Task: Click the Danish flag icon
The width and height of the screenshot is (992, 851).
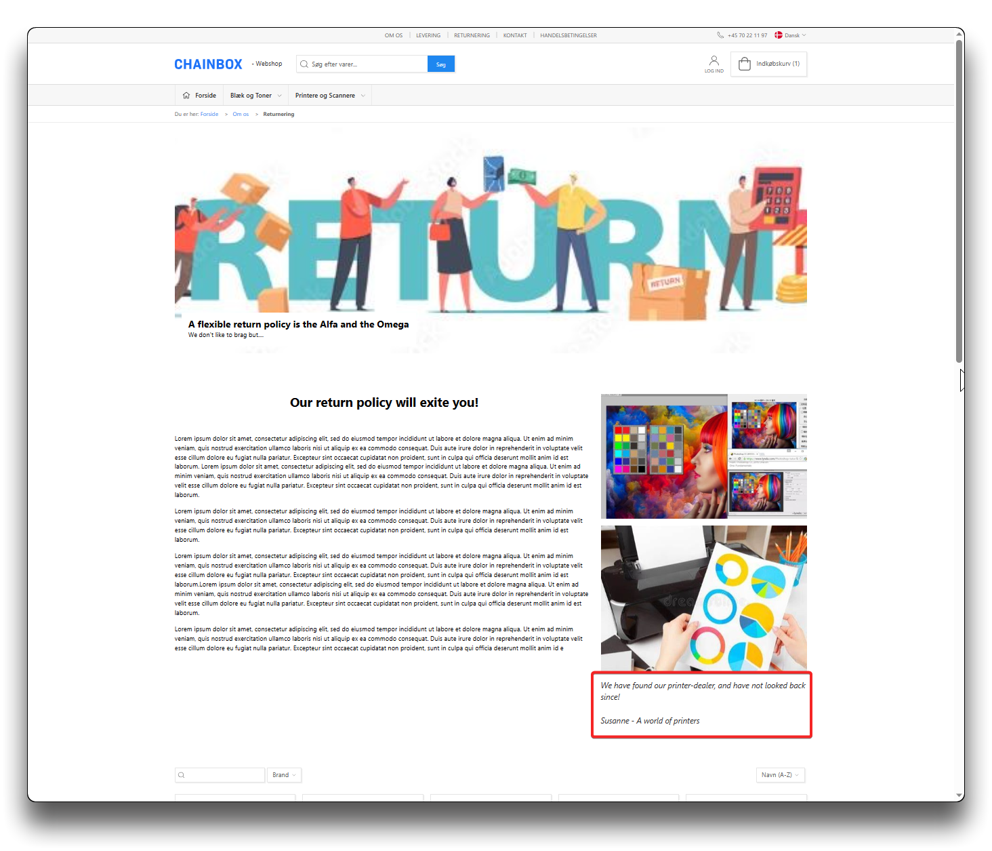Action: click(x=779, y=35)
